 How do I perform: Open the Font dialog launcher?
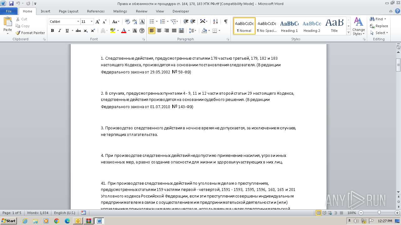143,39
